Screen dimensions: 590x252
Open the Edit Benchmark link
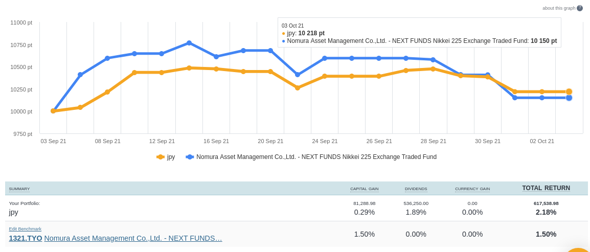click(x=25, y=229)
